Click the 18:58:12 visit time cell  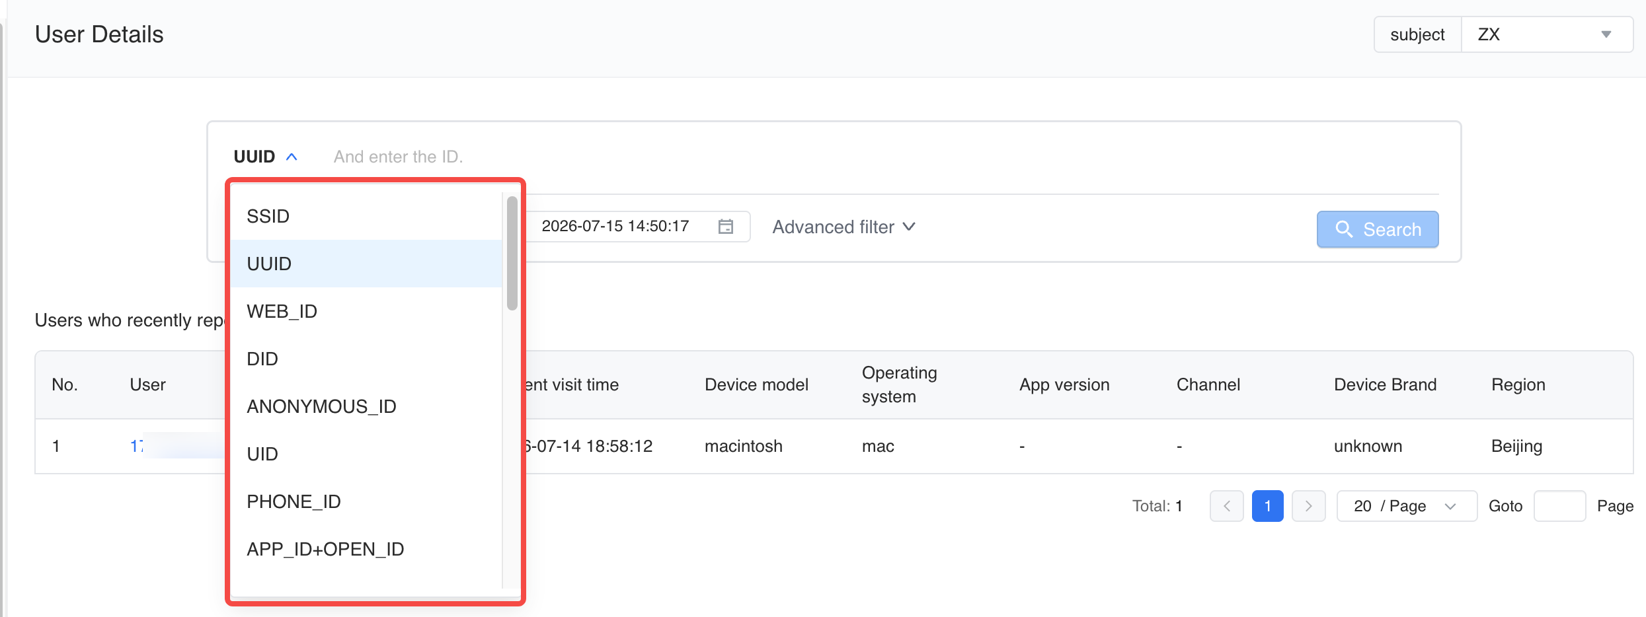[x=590, y=447]
